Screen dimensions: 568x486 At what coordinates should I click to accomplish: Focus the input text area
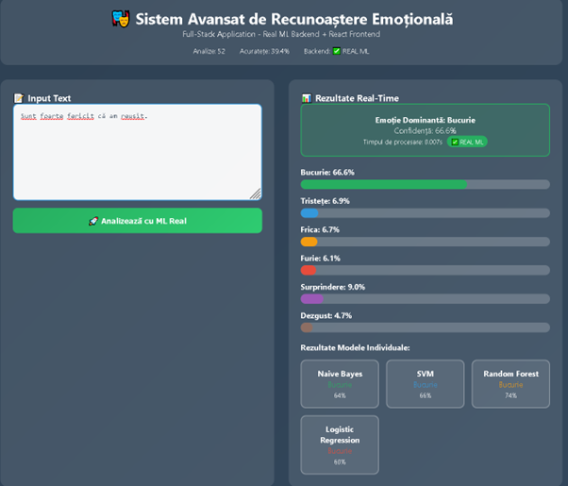[x=137, y=151]
